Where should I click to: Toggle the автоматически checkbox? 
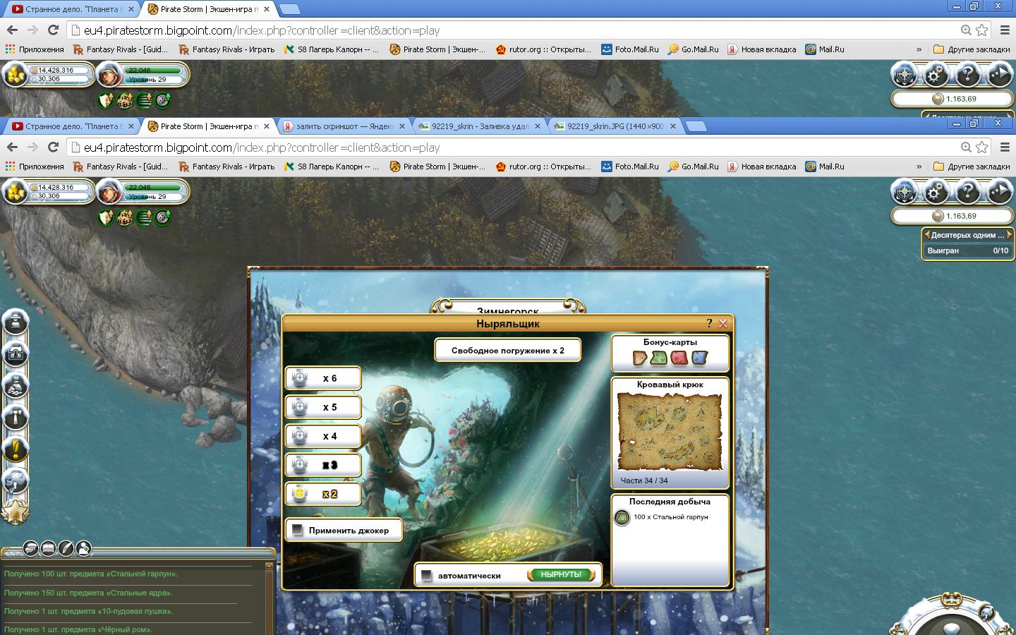tap(426, 576)
